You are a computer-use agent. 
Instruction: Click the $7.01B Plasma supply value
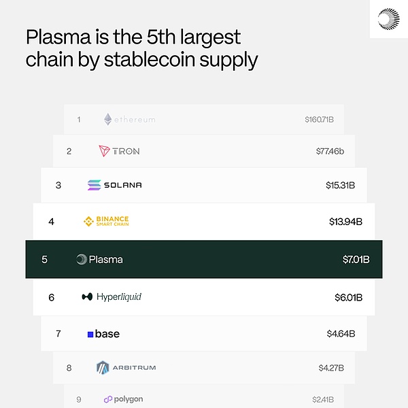click(x=356, y=259)
